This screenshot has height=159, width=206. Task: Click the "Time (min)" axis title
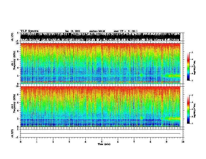[104, 144]
